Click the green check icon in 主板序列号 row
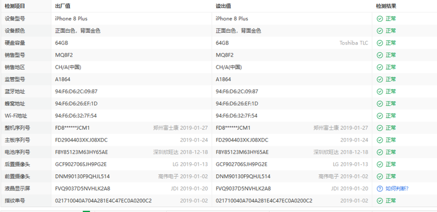The image size is (437, 212). pos(380,140)
